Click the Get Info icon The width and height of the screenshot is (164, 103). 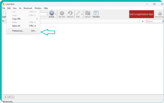62,13
